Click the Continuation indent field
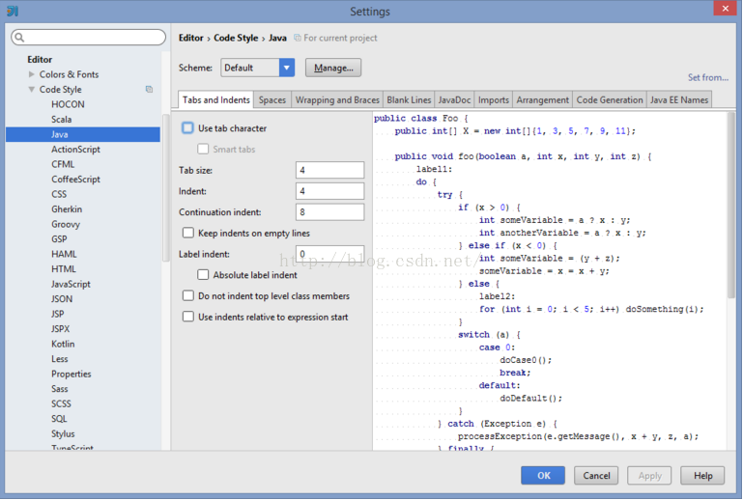Image resolution: width=743 pixels, height=500 pixels. point(329,211)
